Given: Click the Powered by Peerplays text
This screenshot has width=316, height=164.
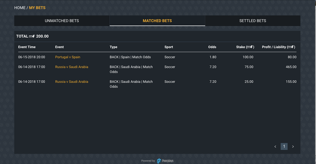Looking at the screenshot, I should [x=157, y=161].
